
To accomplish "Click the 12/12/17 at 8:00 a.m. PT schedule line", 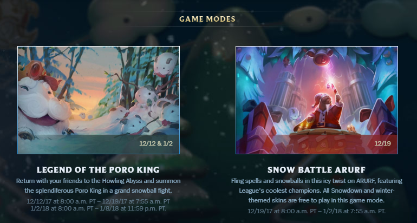I will [98, 201].
